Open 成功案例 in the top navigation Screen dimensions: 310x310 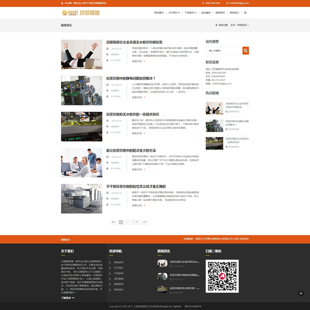tap(206, 13)
